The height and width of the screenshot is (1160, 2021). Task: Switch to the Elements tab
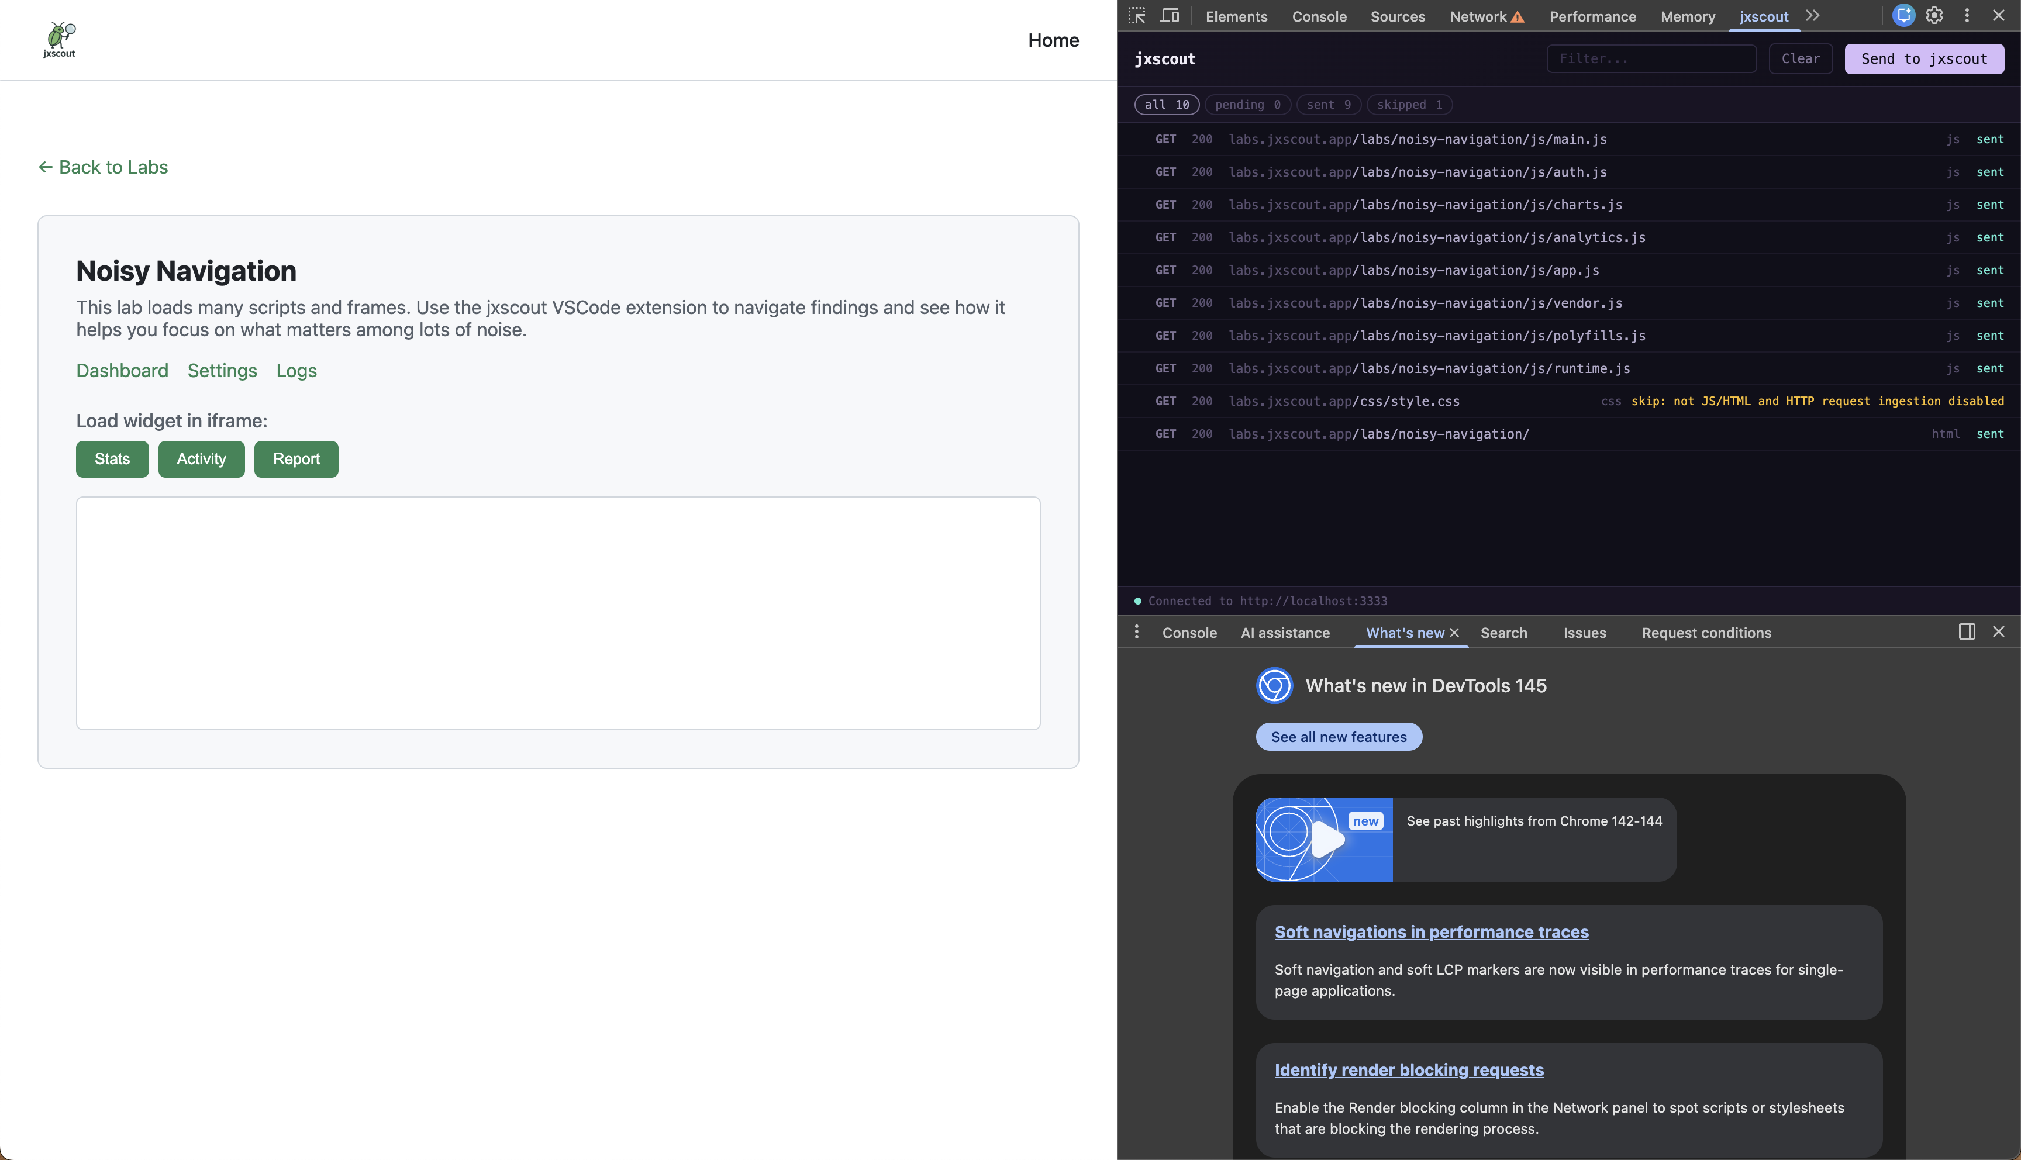(1236, 17)
